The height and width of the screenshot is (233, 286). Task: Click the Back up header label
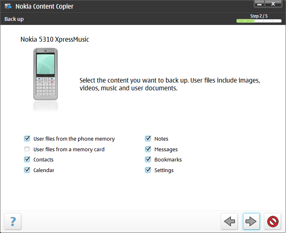(14, 19)
